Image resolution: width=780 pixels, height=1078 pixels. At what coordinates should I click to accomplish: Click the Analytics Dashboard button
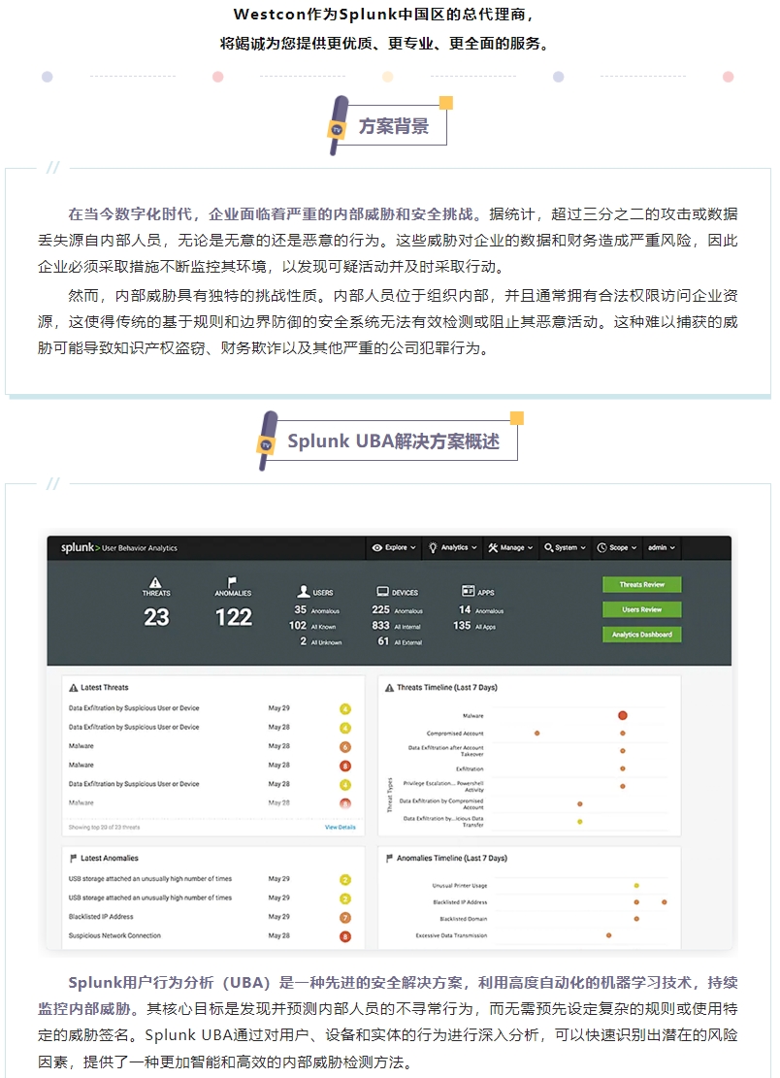click(642, 634)
